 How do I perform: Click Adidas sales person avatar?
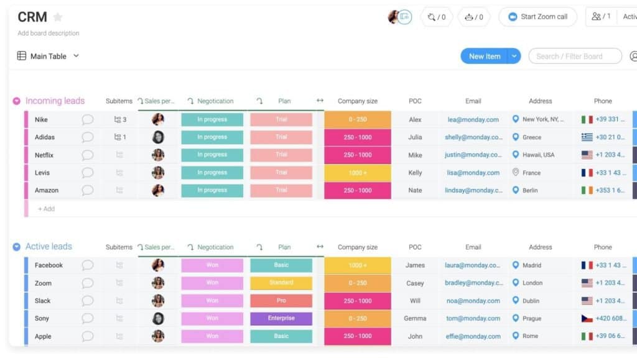pyautogui.click(x=158, y=137)
